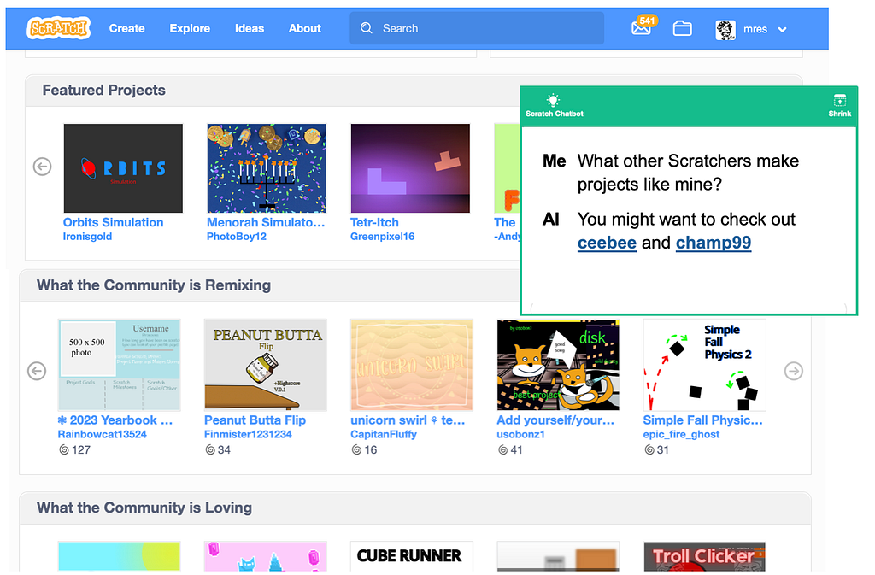Click remix count 127 under 2023 Yearbook
Viewport: 875px width, 575px height.
coord(75,449)
